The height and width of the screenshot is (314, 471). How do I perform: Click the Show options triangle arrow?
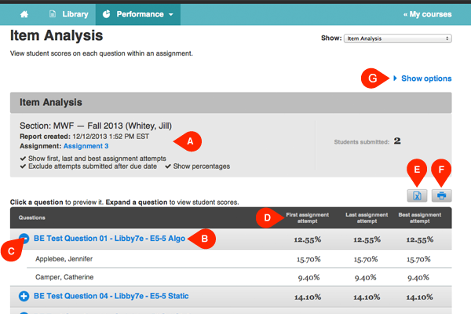coord(396,78)
